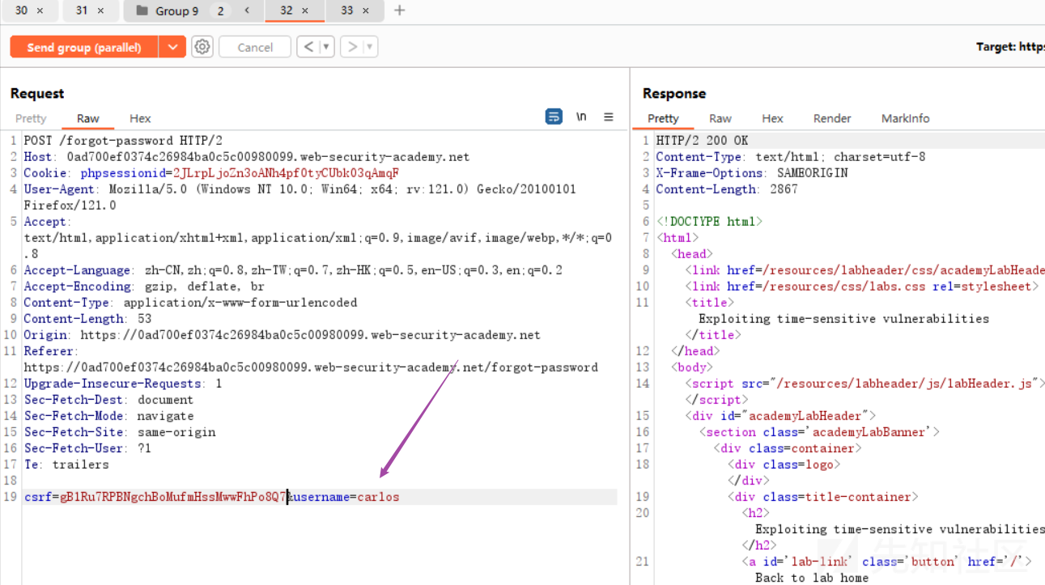The height and width of the screenshot is (585, 1045).
Task: Click the csrf token value in body
Action: (173, 497)
